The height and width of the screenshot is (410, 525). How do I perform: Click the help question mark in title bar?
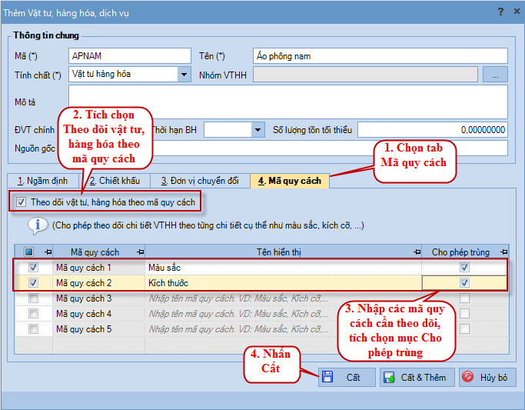click(x=500, y=11)
